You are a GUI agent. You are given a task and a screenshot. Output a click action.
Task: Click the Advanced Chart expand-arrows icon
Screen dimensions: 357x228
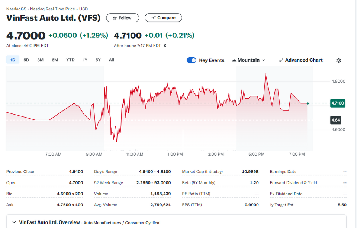pyautogui.click(x=281, y=60)
